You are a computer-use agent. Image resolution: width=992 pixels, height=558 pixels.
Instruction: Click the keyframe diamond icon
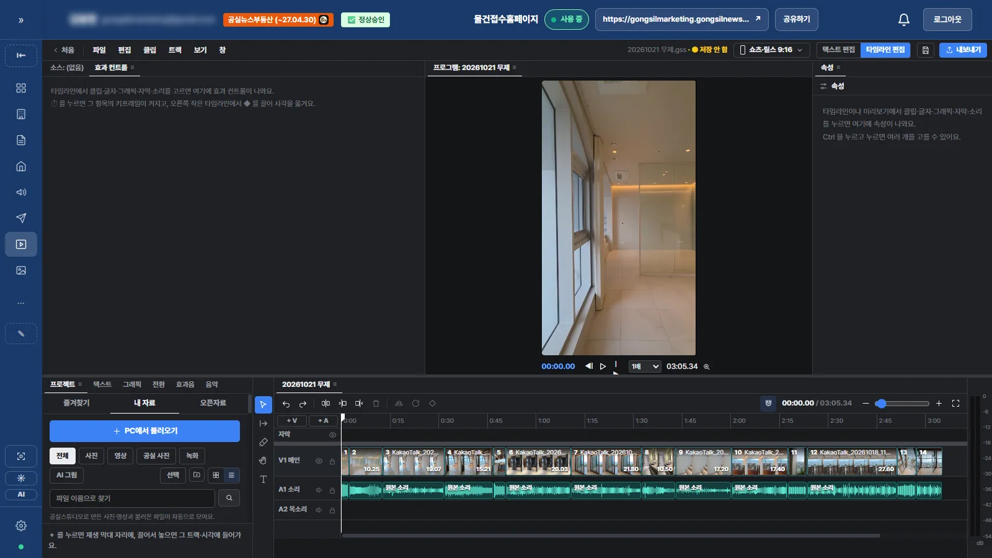[x=432, y=404]
